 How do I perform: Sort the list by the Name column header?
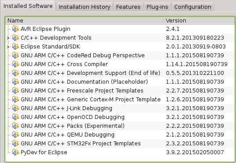(x=84, y=21)
